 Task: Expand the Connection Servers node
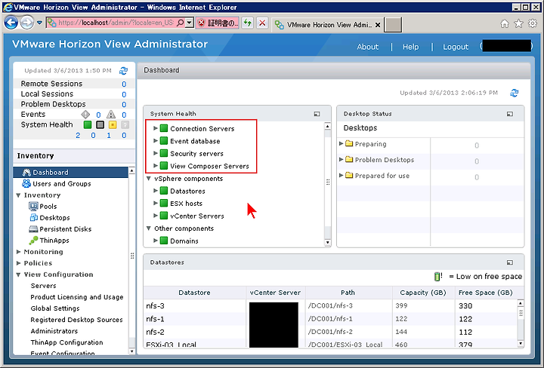point(156,128)
